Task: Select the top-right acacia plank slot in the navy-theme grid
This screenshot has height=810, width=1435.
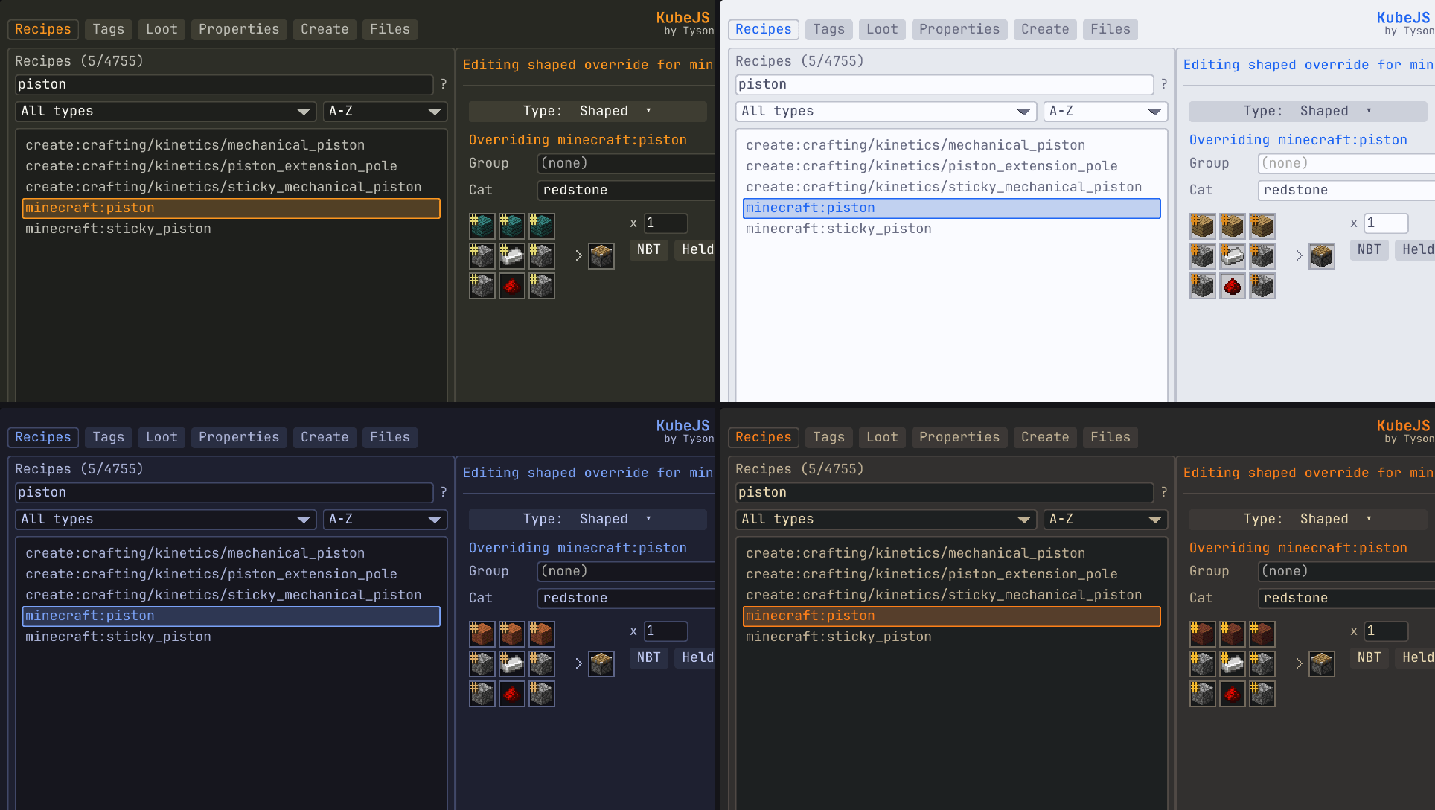Action: (542, 634)
